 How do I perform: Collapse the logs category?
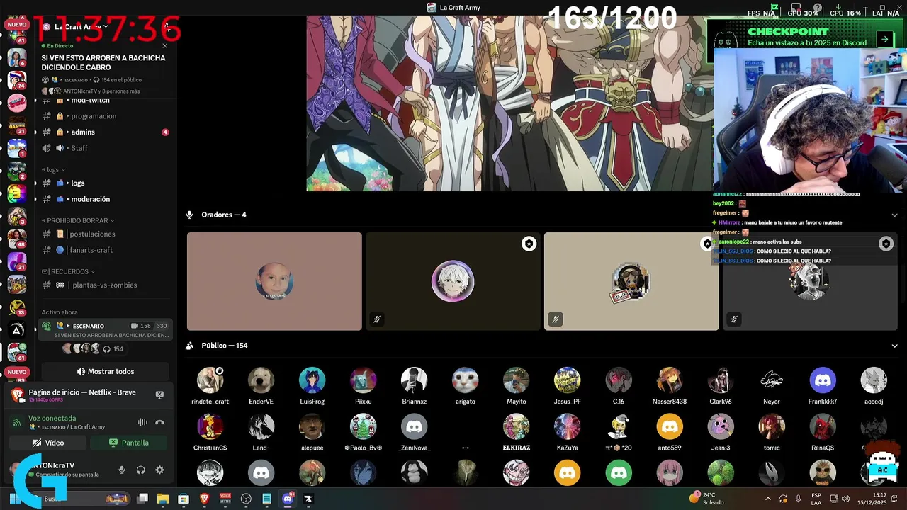(x=53, y=170)
